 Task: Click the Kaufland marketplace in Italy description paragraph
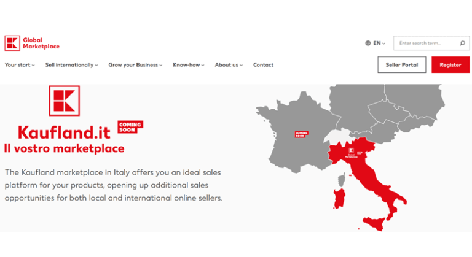pyautogui.click(x=114, y=185)
